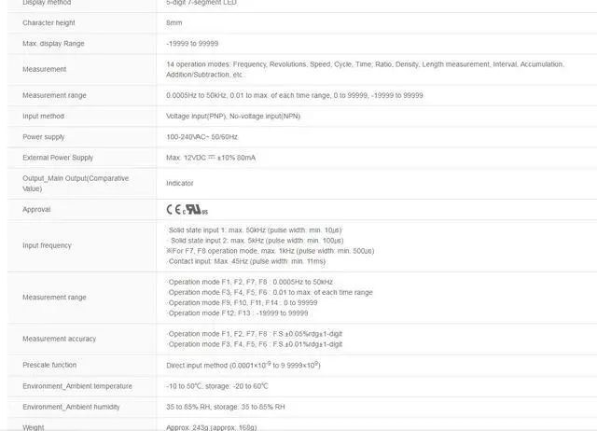The width and height of the screenshot is (597, 431).
Task: Click Operation mode F12, F13 range line
Action: point(238,313)
